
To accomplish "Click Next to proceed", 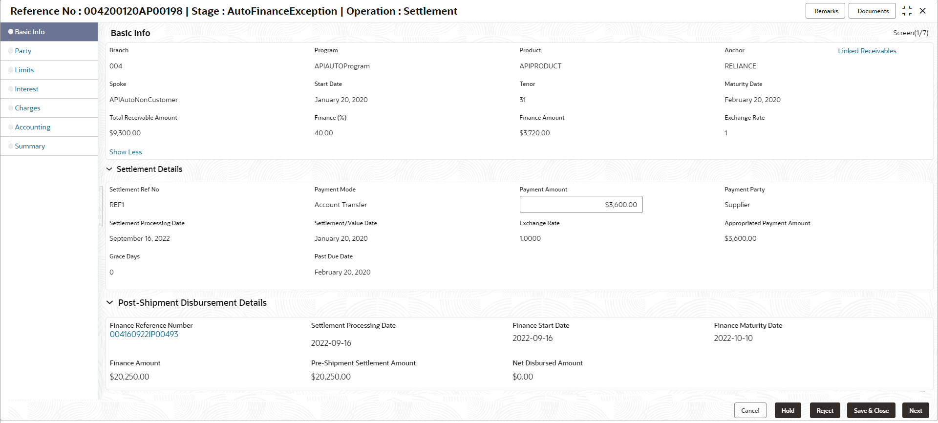I will pyautogui.click(x=915, y=410).
